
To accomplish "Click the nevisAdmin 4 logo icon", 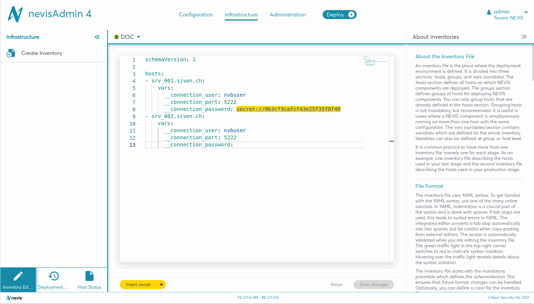I will tap(15, 15).
